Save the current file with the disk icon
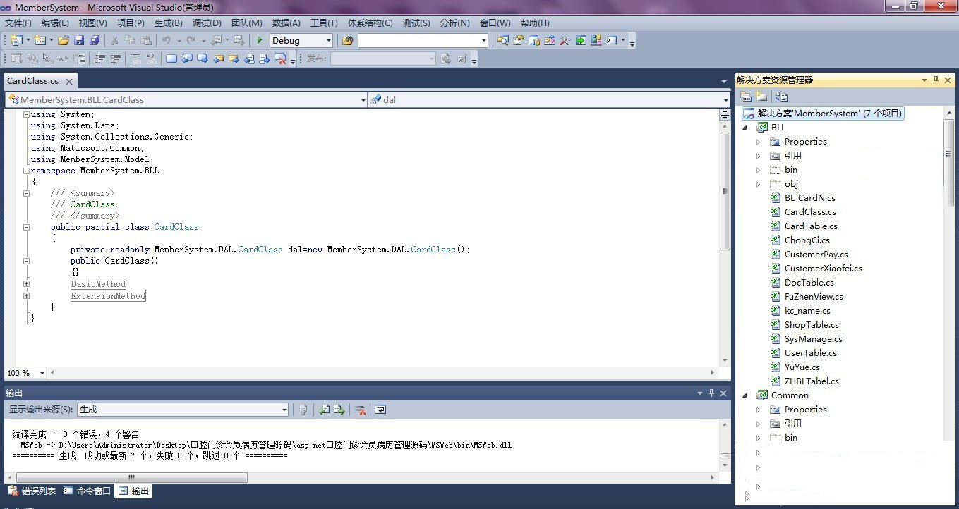 pos(79,40)
